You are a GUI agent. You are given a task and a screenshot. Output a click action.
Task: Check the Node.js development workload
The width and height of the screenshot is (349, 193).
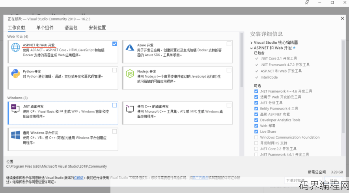click(229, 70)
